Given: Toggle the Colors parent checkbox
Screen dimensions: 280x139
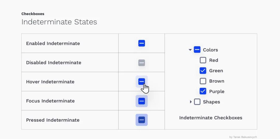Looking at the screenshot, I should [x=197, y=50].
